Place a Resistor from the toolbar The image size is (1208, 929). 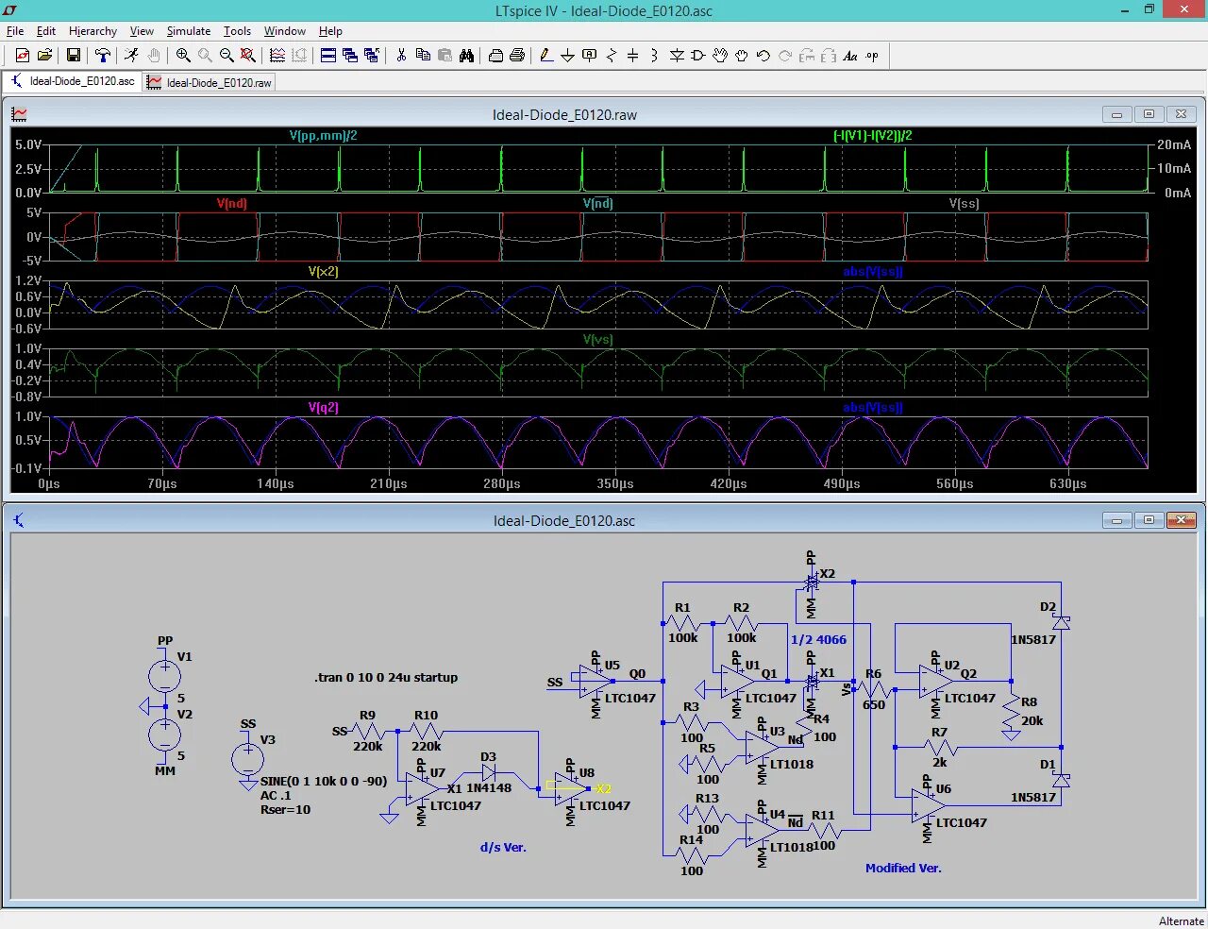click(612, 56)
